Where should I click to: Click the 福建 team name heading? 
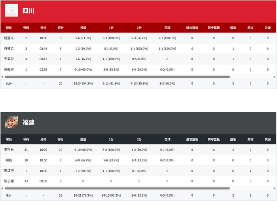tap(28, 122)
